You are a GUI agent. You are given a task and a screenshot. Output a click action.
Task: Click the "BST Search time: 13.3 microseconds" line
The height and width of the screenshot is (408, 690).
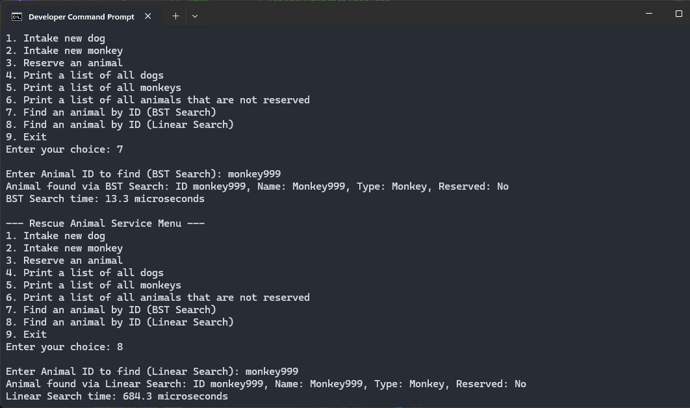tap(105, 199)
